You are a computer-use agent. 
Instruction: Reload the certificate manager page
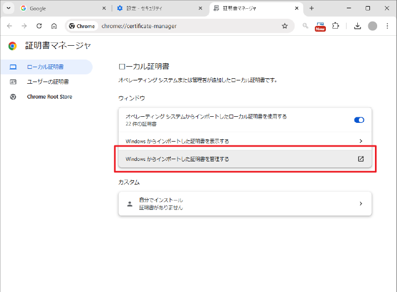click(x=39, y=26)
